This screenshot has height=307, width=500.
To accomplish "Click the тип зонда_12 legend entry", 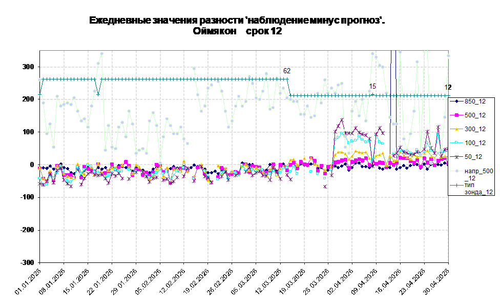I will coord(471,188).
